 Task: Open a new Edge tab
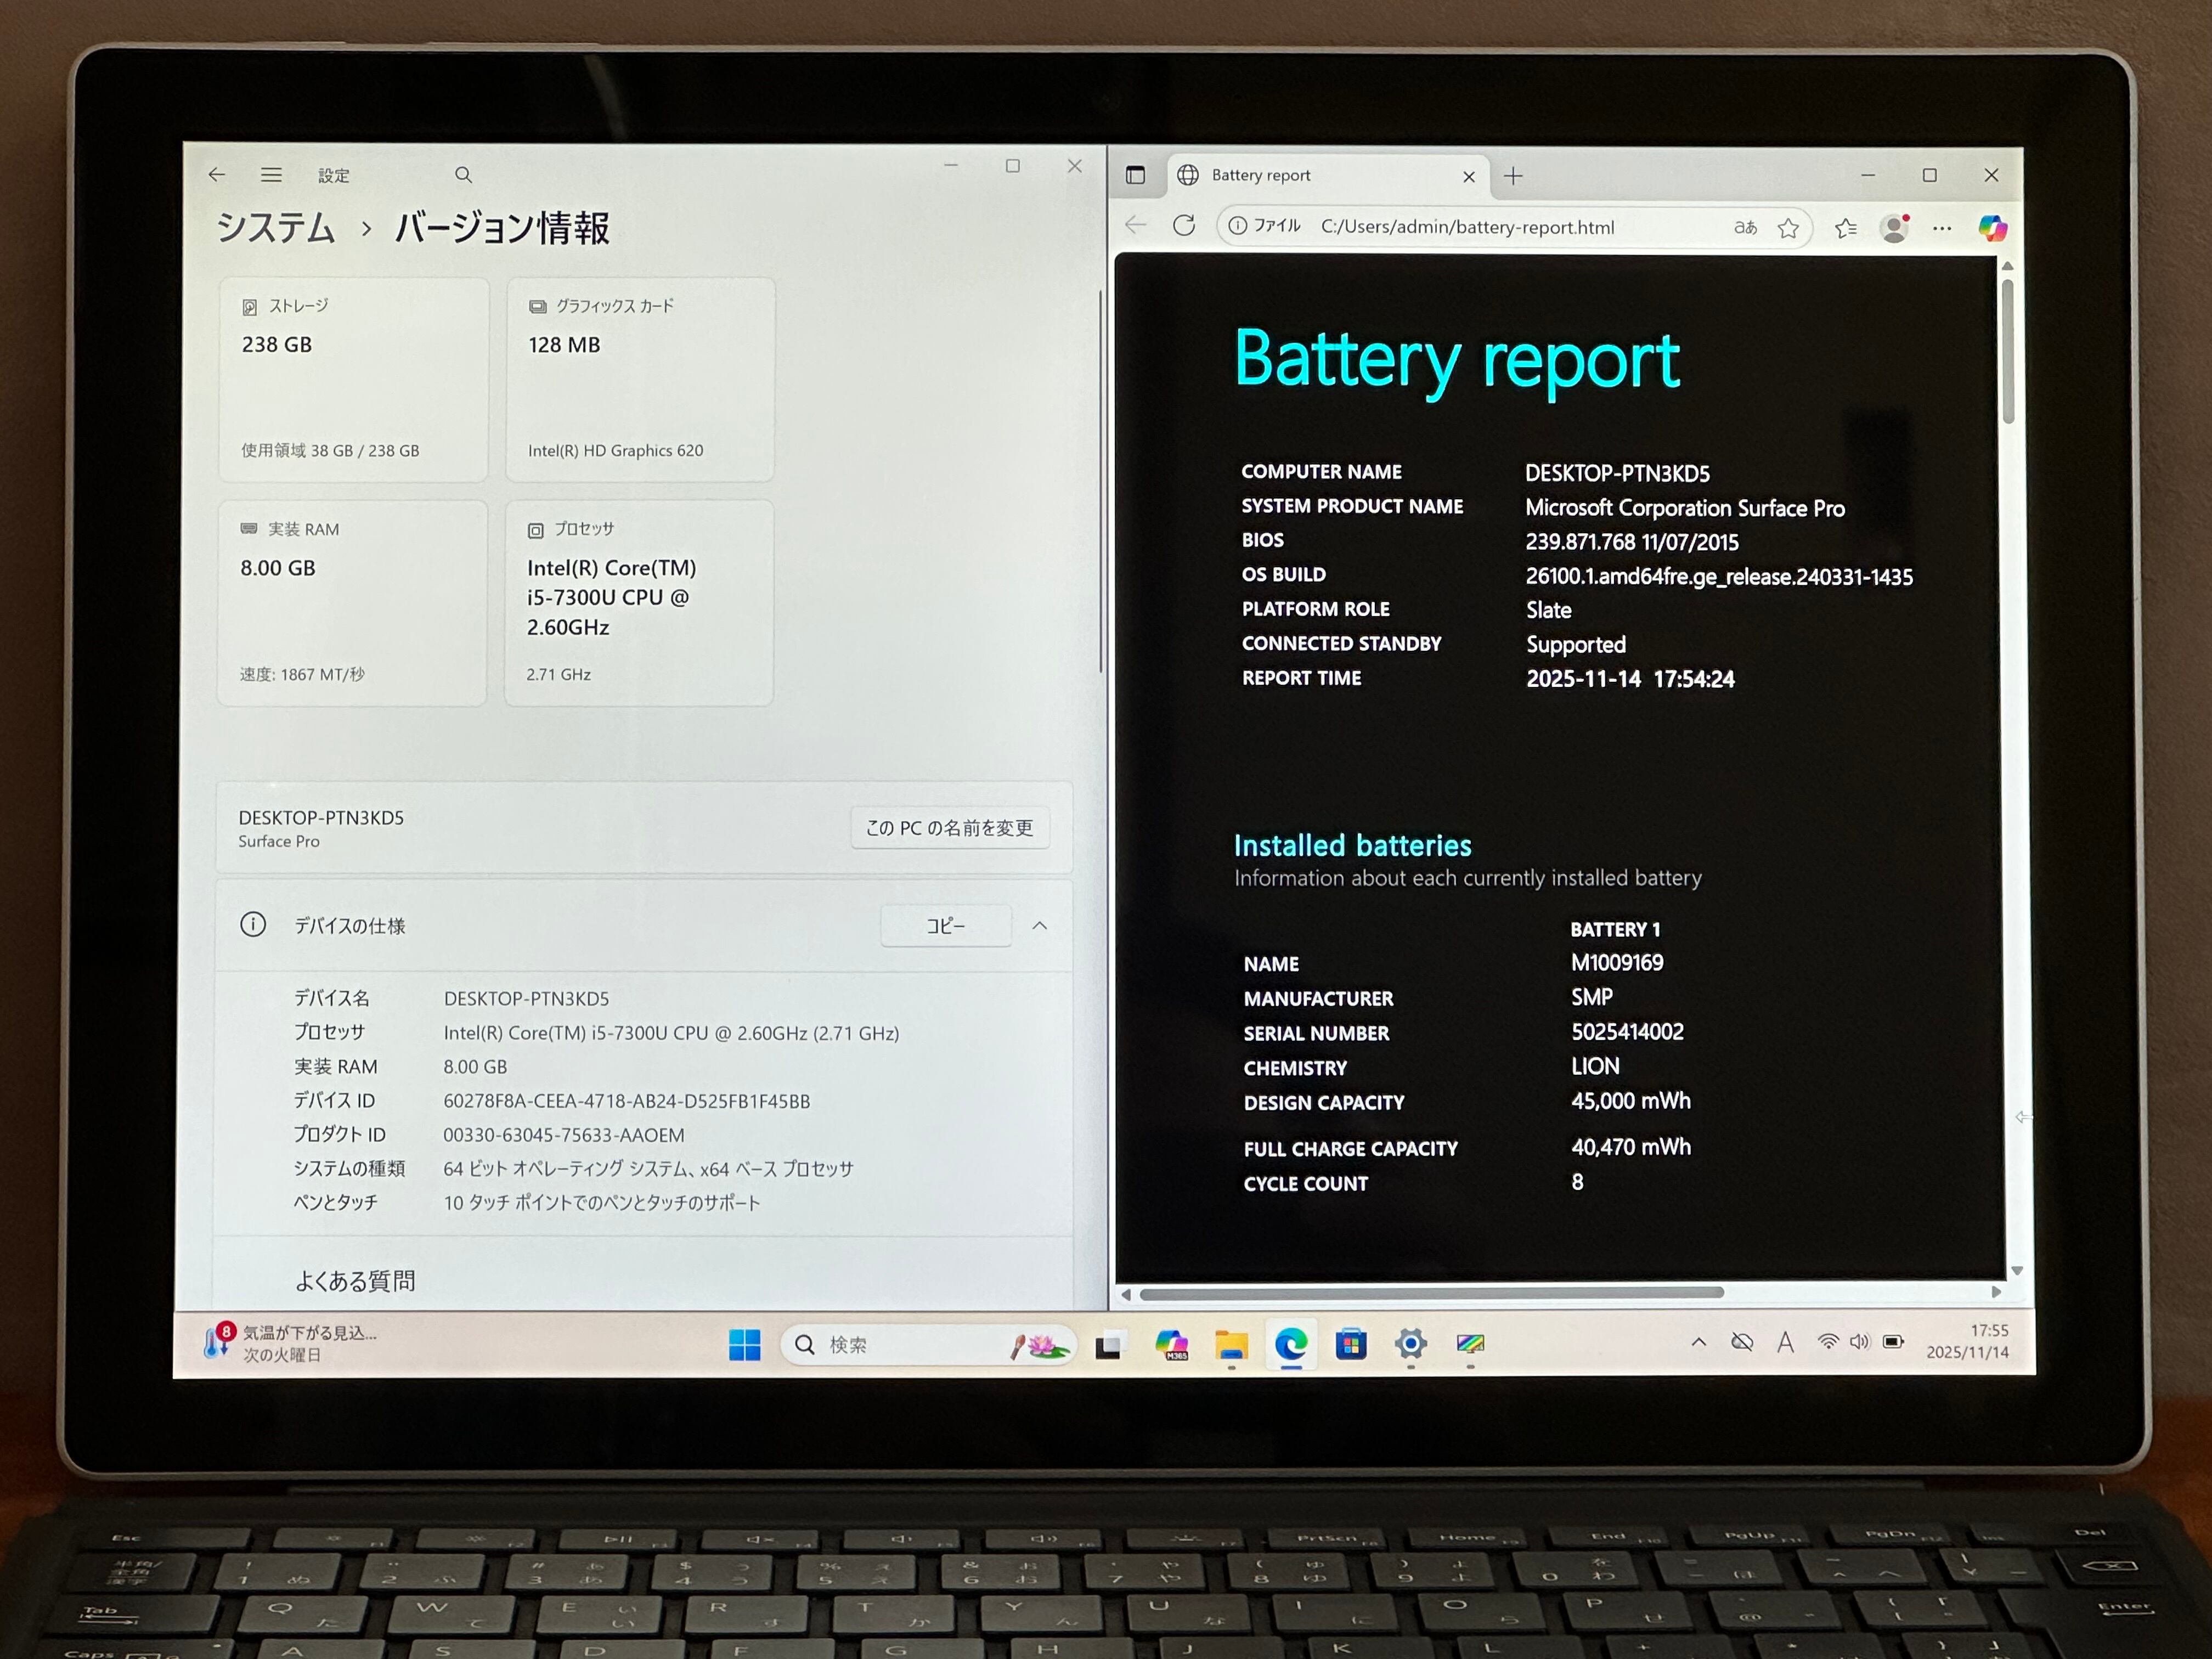pos(1513,177)
